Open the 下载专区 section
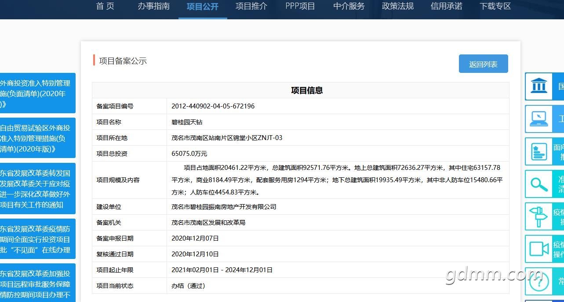Image resolution: width=564 pixels, height=302 pixels. pos(495,6)
